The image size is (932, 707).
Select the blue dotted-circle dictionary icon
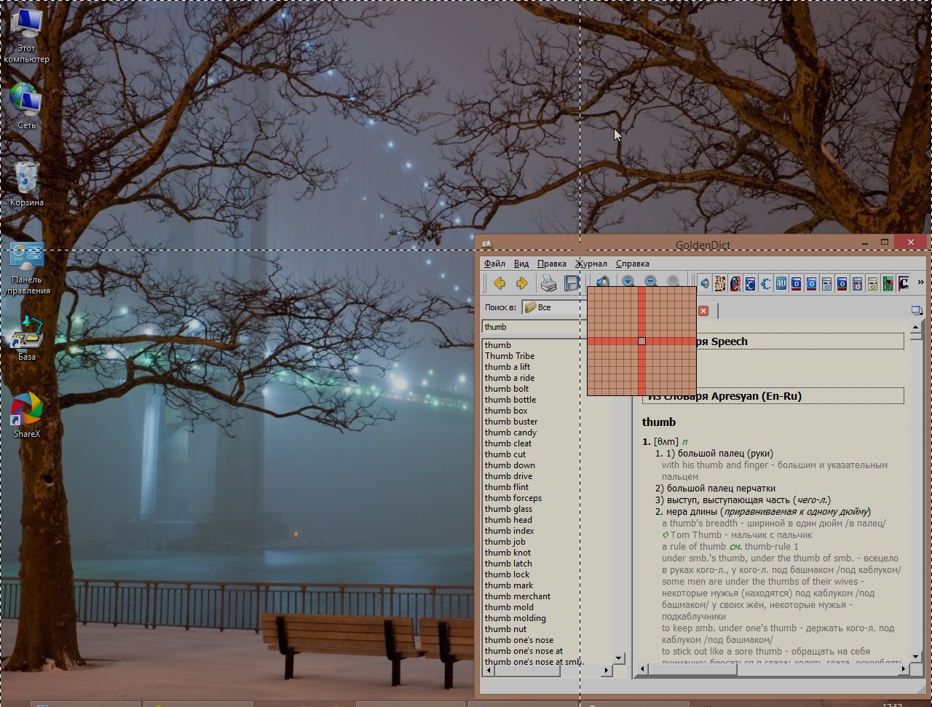point(766,283)
